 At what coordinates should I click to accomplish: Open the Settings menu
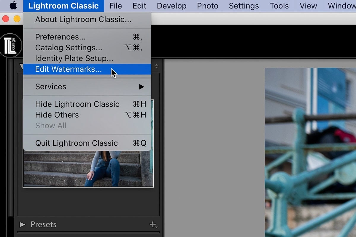click(244, 6)
